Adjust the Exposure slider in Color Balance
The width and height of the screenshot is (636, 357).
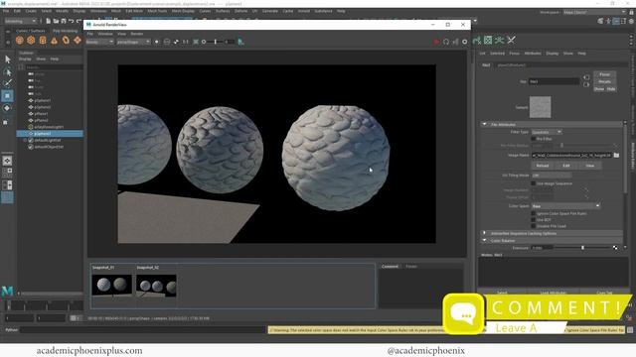point(583,247)
